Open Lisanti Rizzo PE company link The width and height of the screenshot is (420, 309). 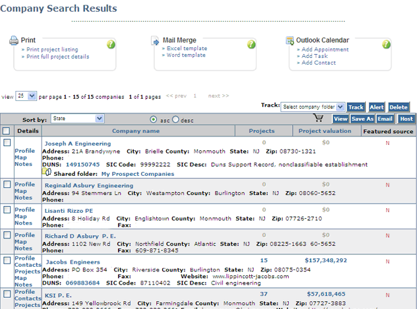pos(69,211)
